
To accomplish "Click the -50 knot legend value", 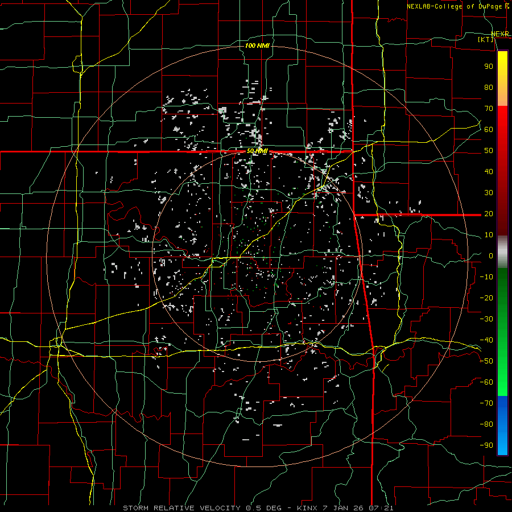I will click(x=486, y=361).
